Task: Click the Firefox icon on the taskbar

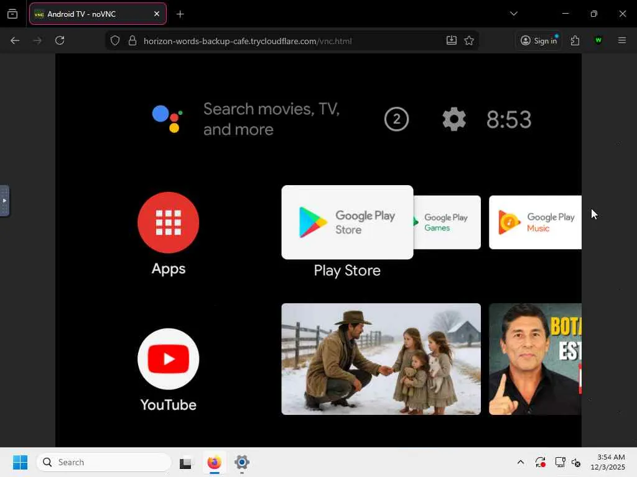Action: coord(214,462)
